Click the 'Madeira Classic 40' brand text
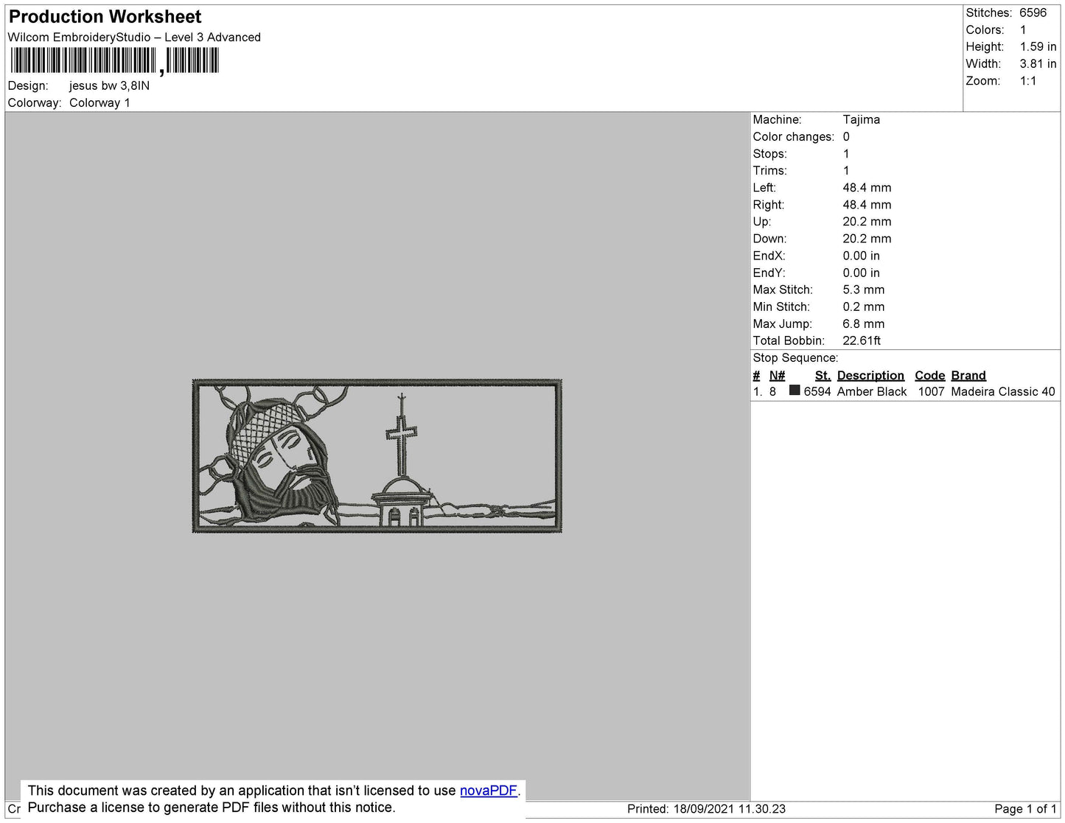1065x823 pixels. point(1003,392)
